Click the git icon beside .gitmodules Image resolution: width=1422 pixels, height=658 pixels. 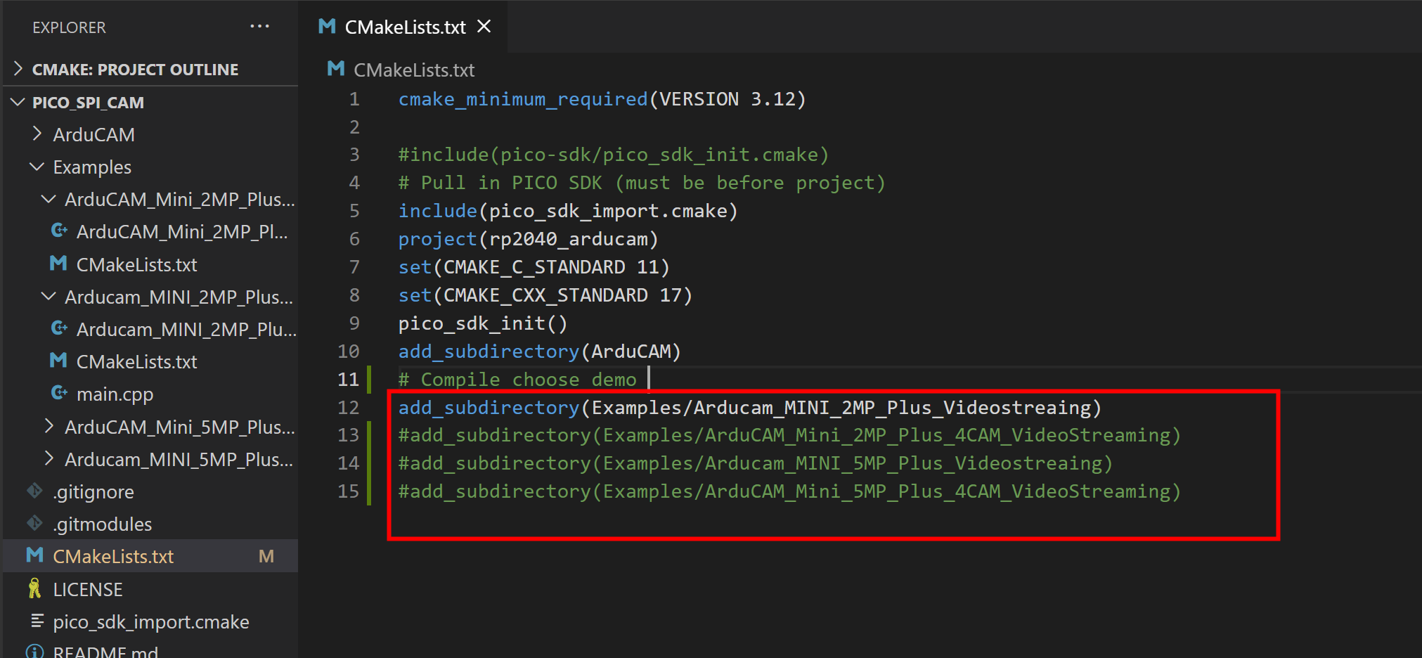(34, 523)
